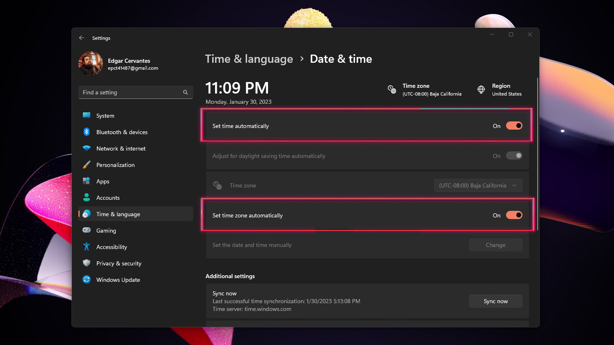Screen dimensions: 614x345
Task: Click the Privacy & security shield icon
Action: click(x=87, y=263)
